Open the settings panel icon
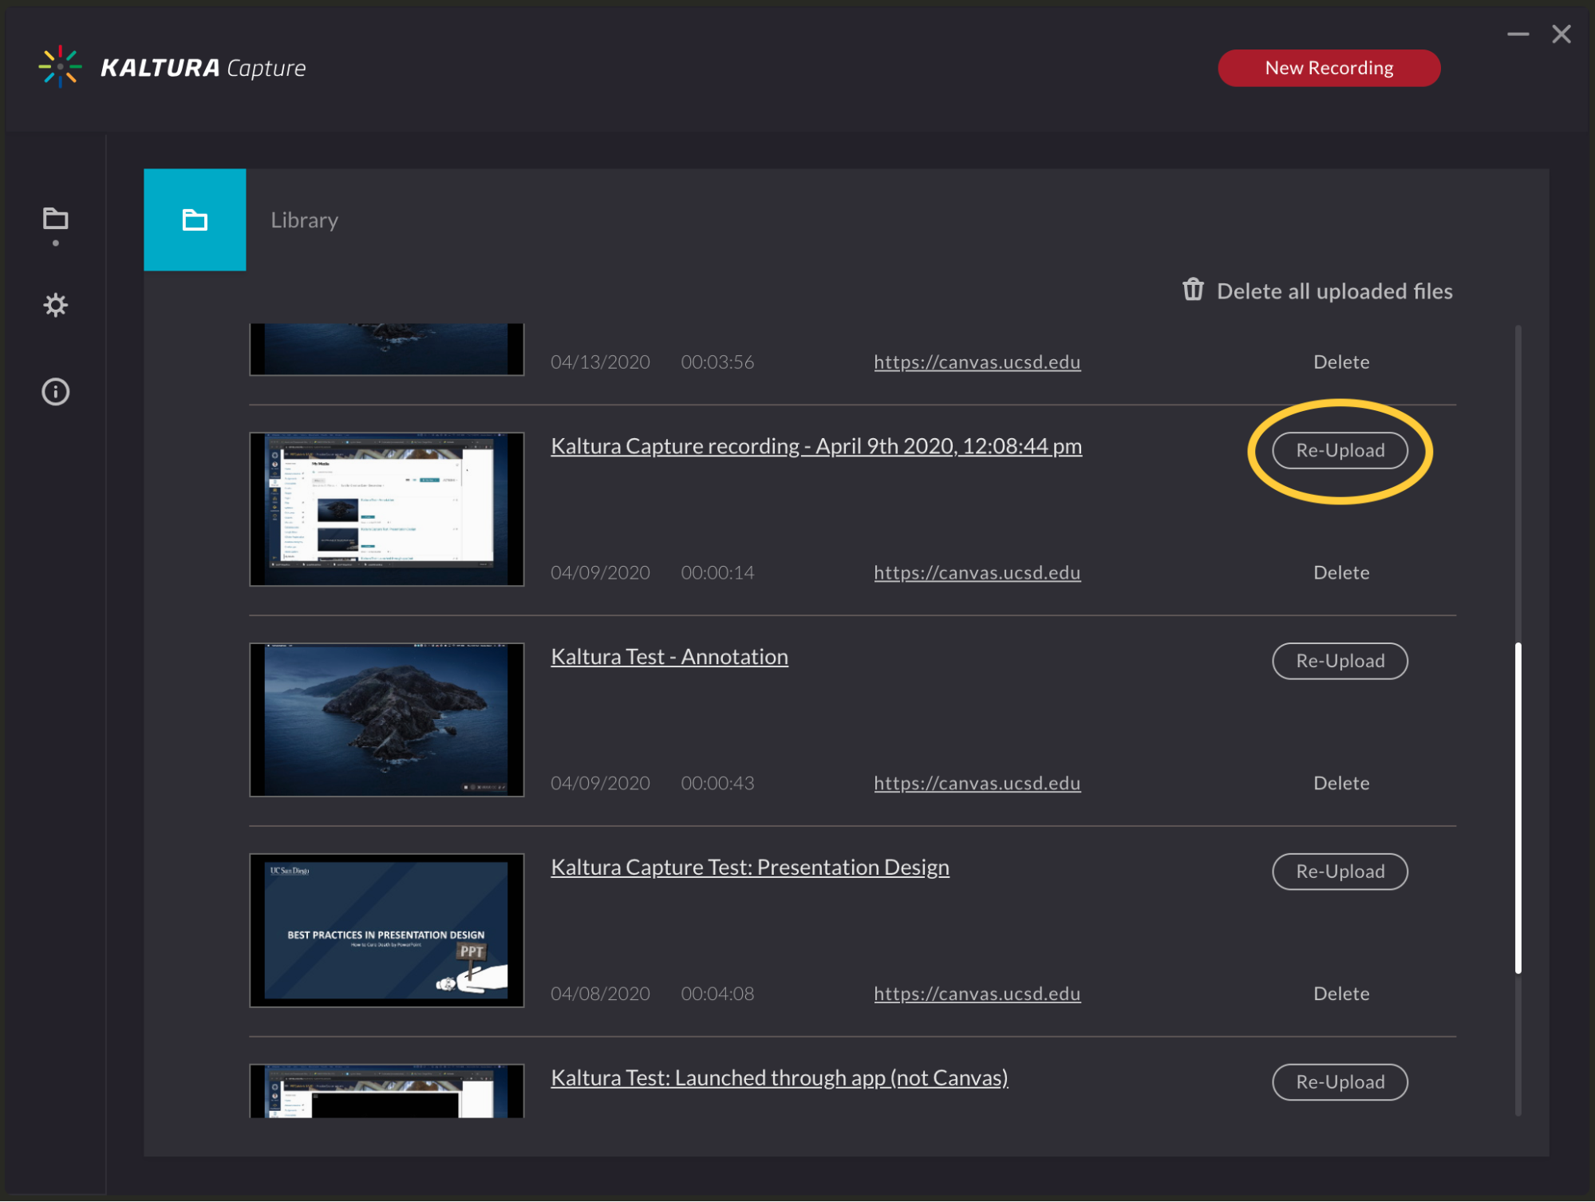 point(56,304)
